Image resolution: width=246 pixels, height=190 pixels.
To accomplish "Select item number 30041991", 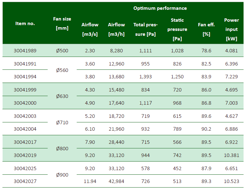I will coord(25,64).
